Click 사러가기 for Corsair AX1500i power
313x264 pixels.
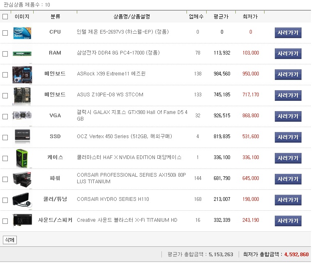[x=288, y=179]
